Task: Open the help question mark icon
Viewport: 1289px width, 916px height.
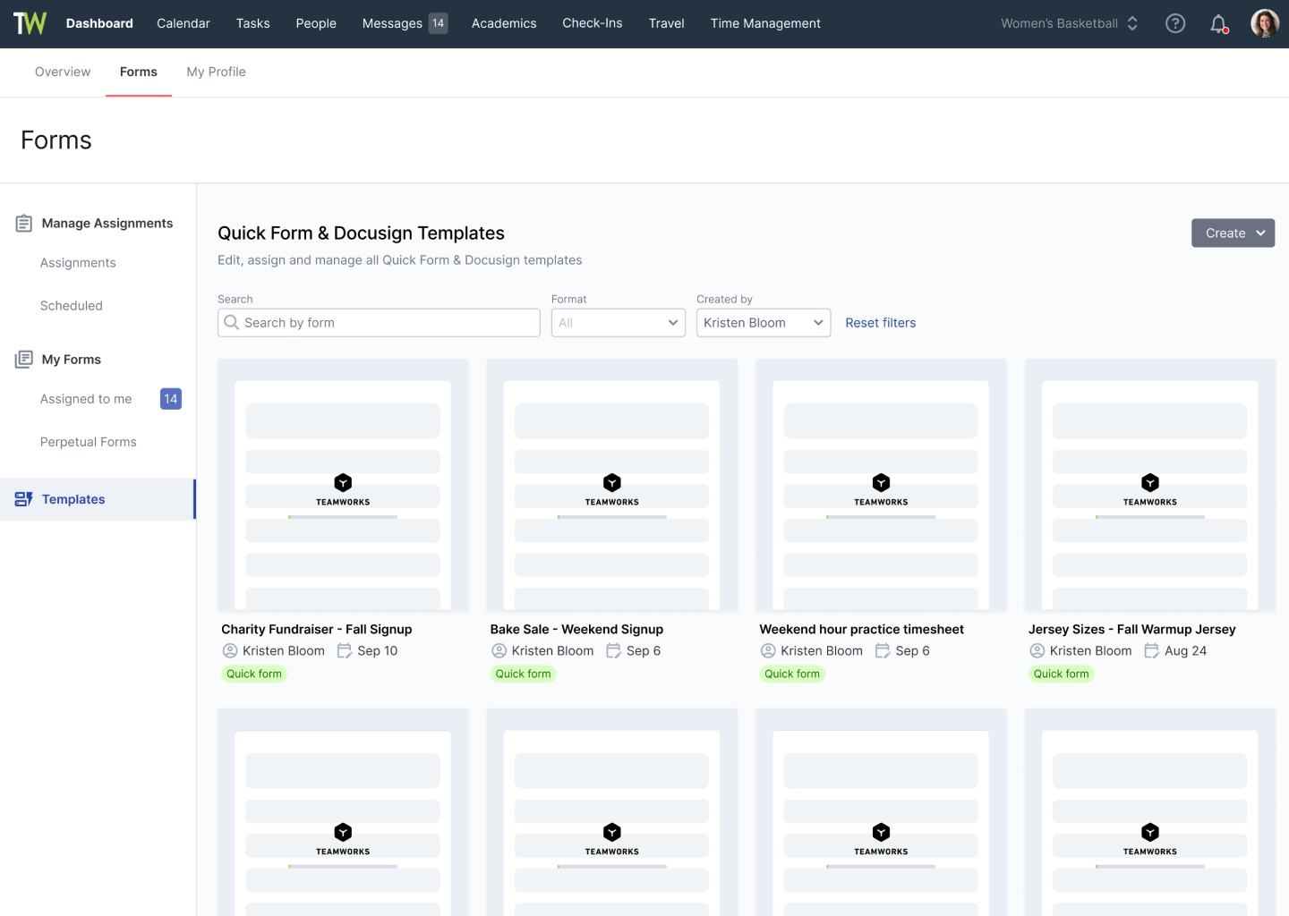Action: tap(1175, 23)
